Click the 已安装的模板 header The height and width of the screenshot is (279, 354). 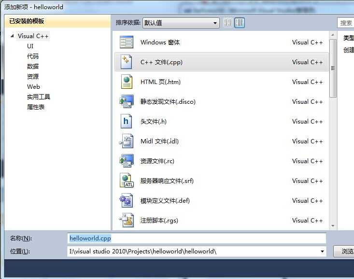[x=57, y=21]
